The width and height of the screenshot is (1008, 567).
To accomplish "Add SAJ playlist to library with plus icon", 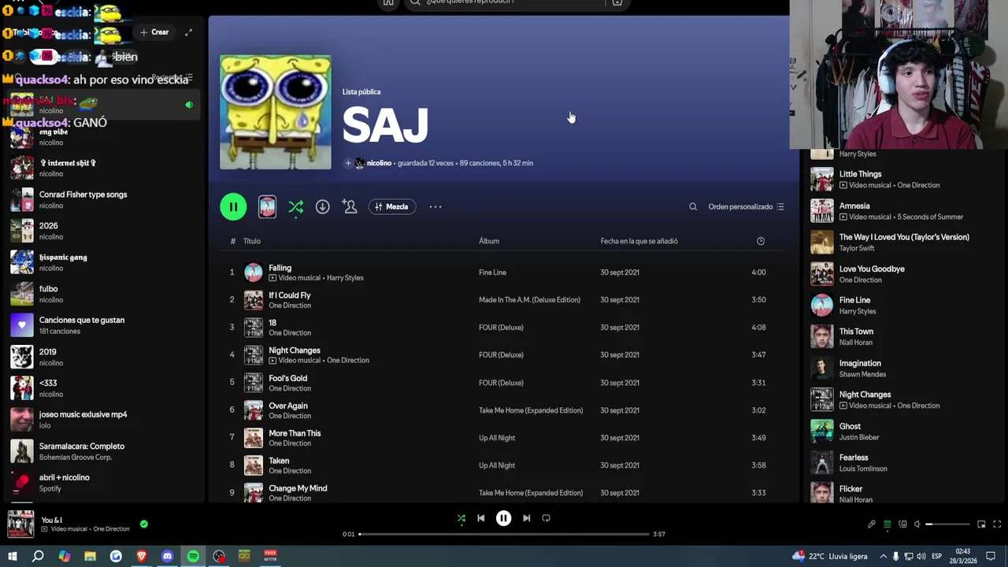I will point(348,163).
